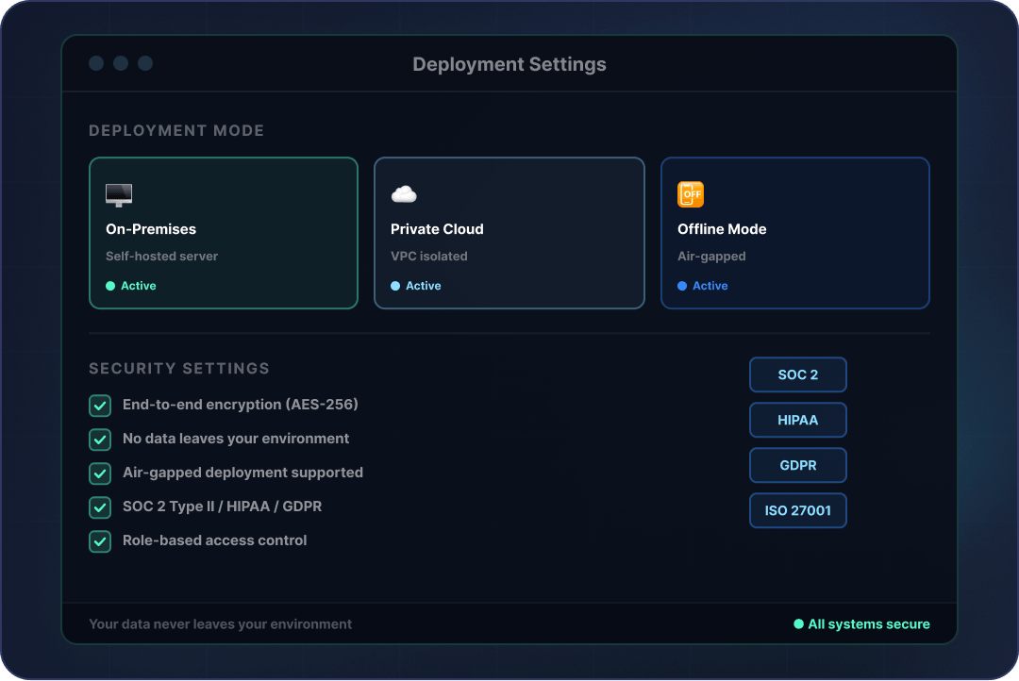Select the Private Cloud deployment card
This screenshot has height=681, width=1019.
click(x=509, y=233)
